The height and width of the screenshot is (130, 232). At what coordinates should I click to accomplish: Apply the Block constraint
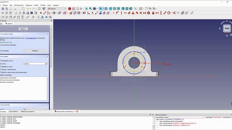click(149, 13)
